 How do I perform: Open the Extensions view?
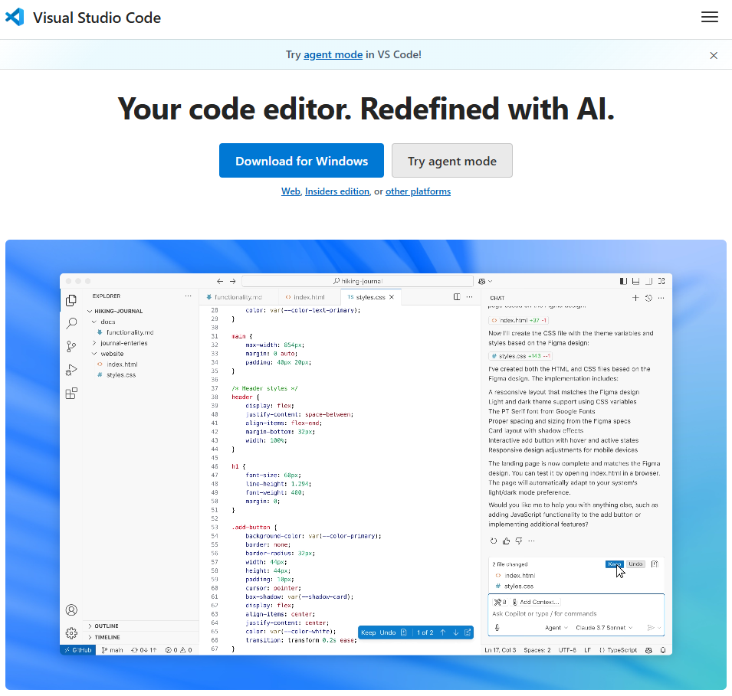71,394
